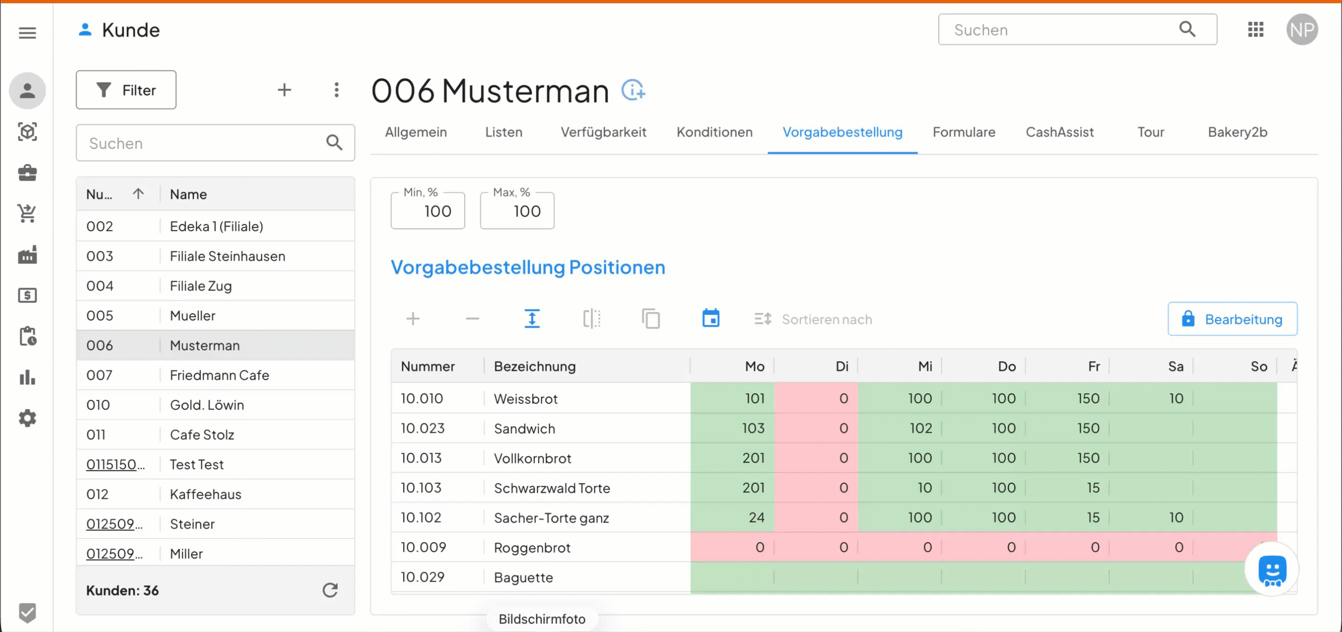
Task: Click the info plus icon beside Musterman title
Action: [x=634, y=90]
